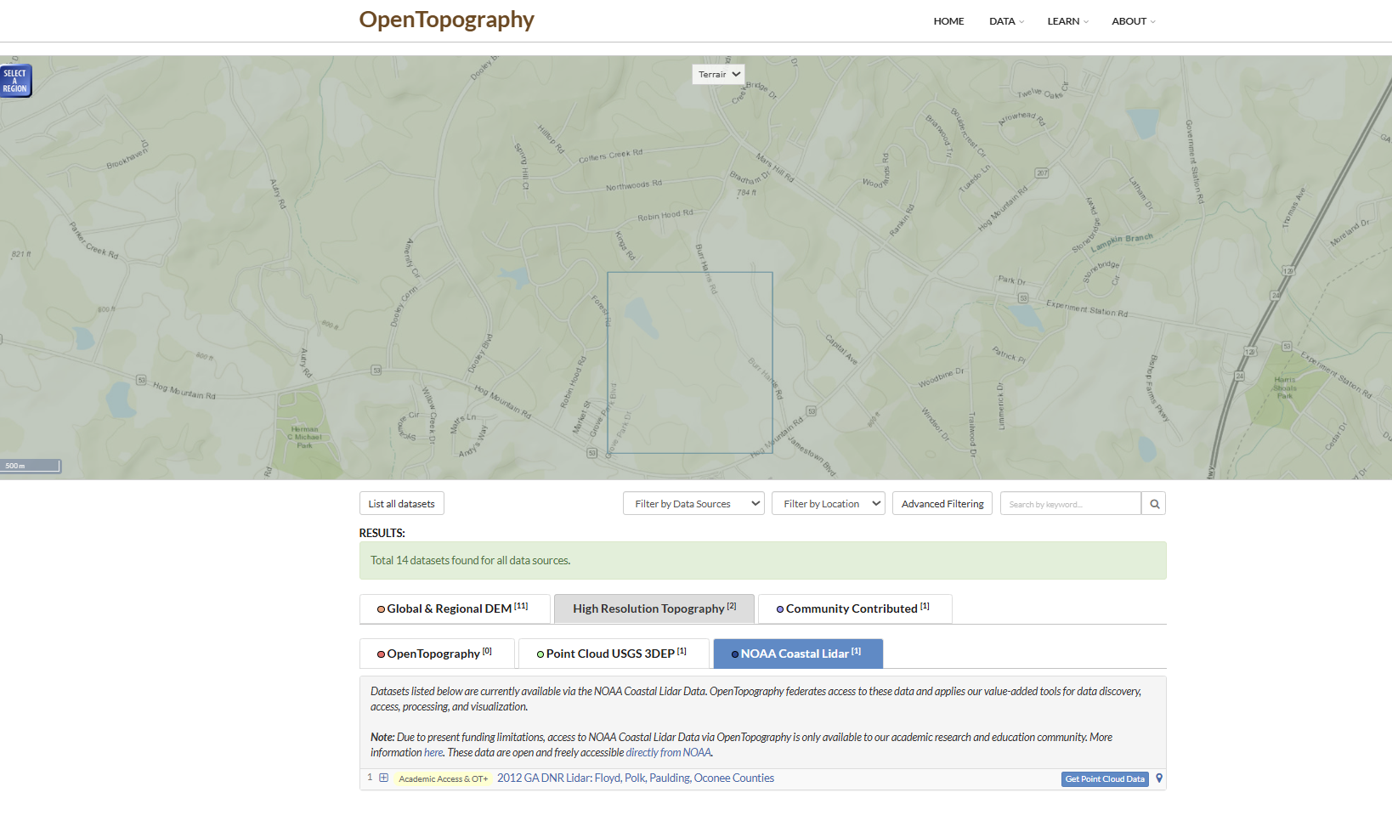Click inside the selected region rectangle on map

point(690,363)
